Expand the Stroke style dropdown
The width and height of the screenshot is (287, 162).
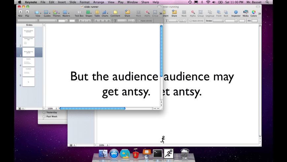coord(218,21)
